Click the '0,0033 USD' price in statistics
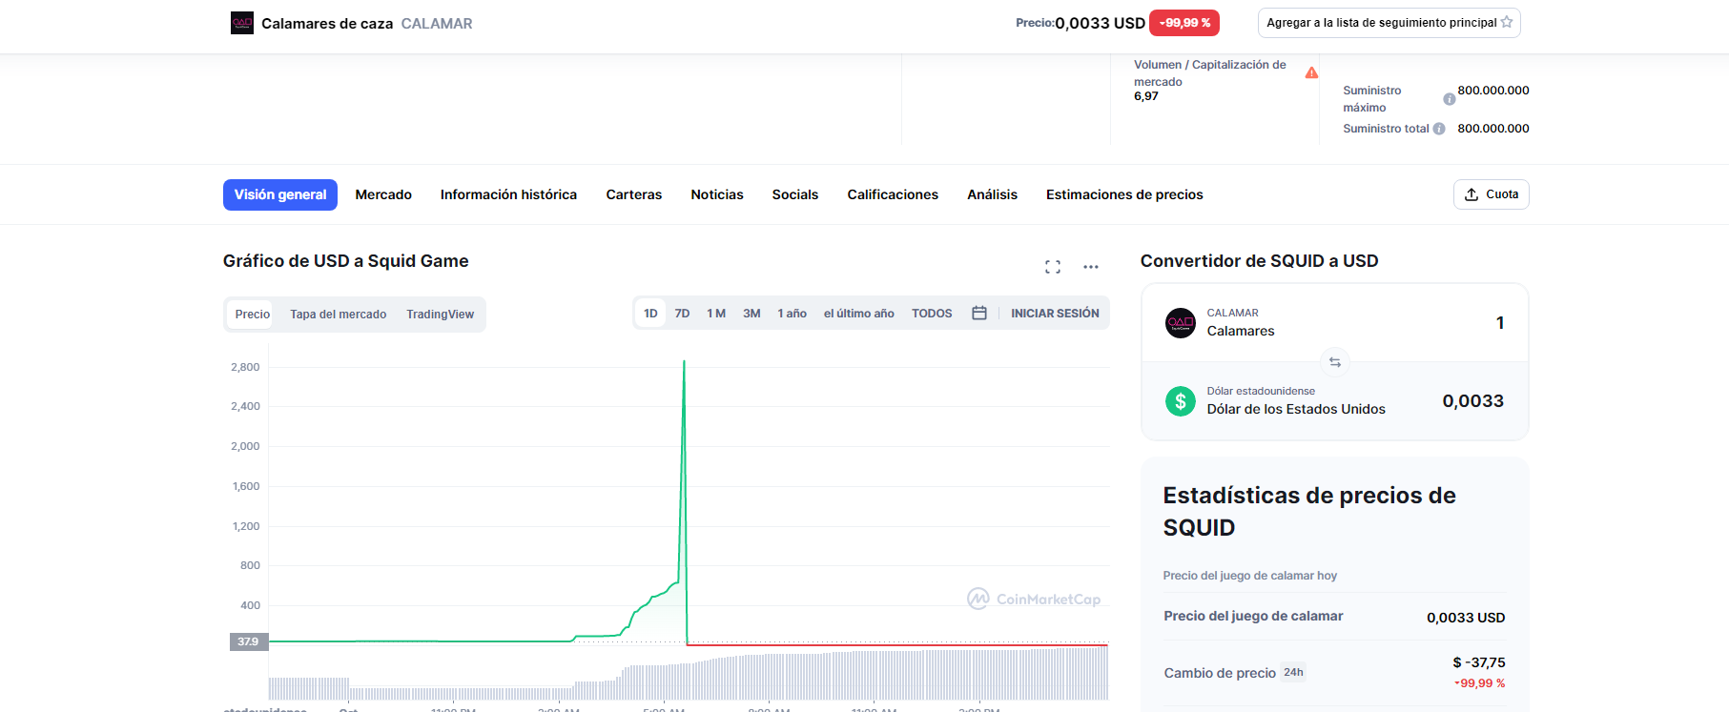 [1466, 618]
